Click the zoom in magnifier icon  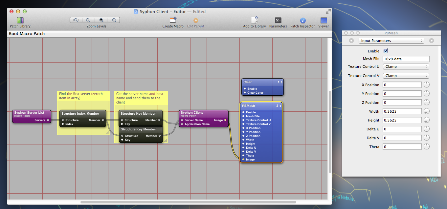pos(114,20)
